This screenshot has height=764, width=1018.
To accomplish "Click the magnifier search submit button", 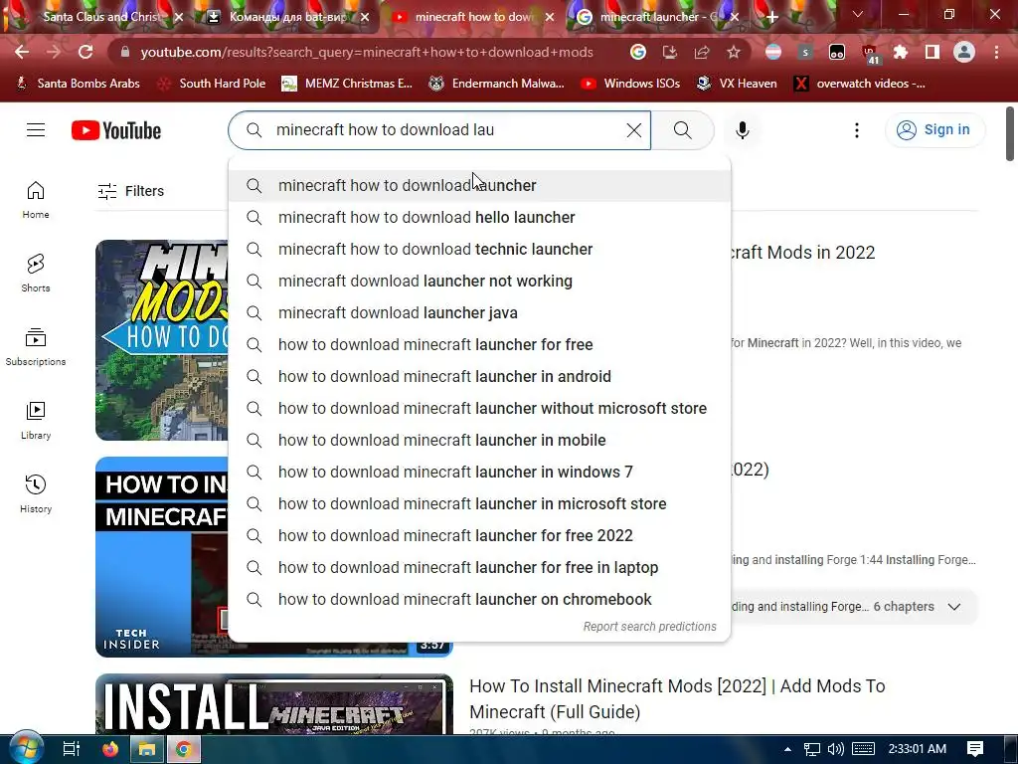I will click(682, 130).
